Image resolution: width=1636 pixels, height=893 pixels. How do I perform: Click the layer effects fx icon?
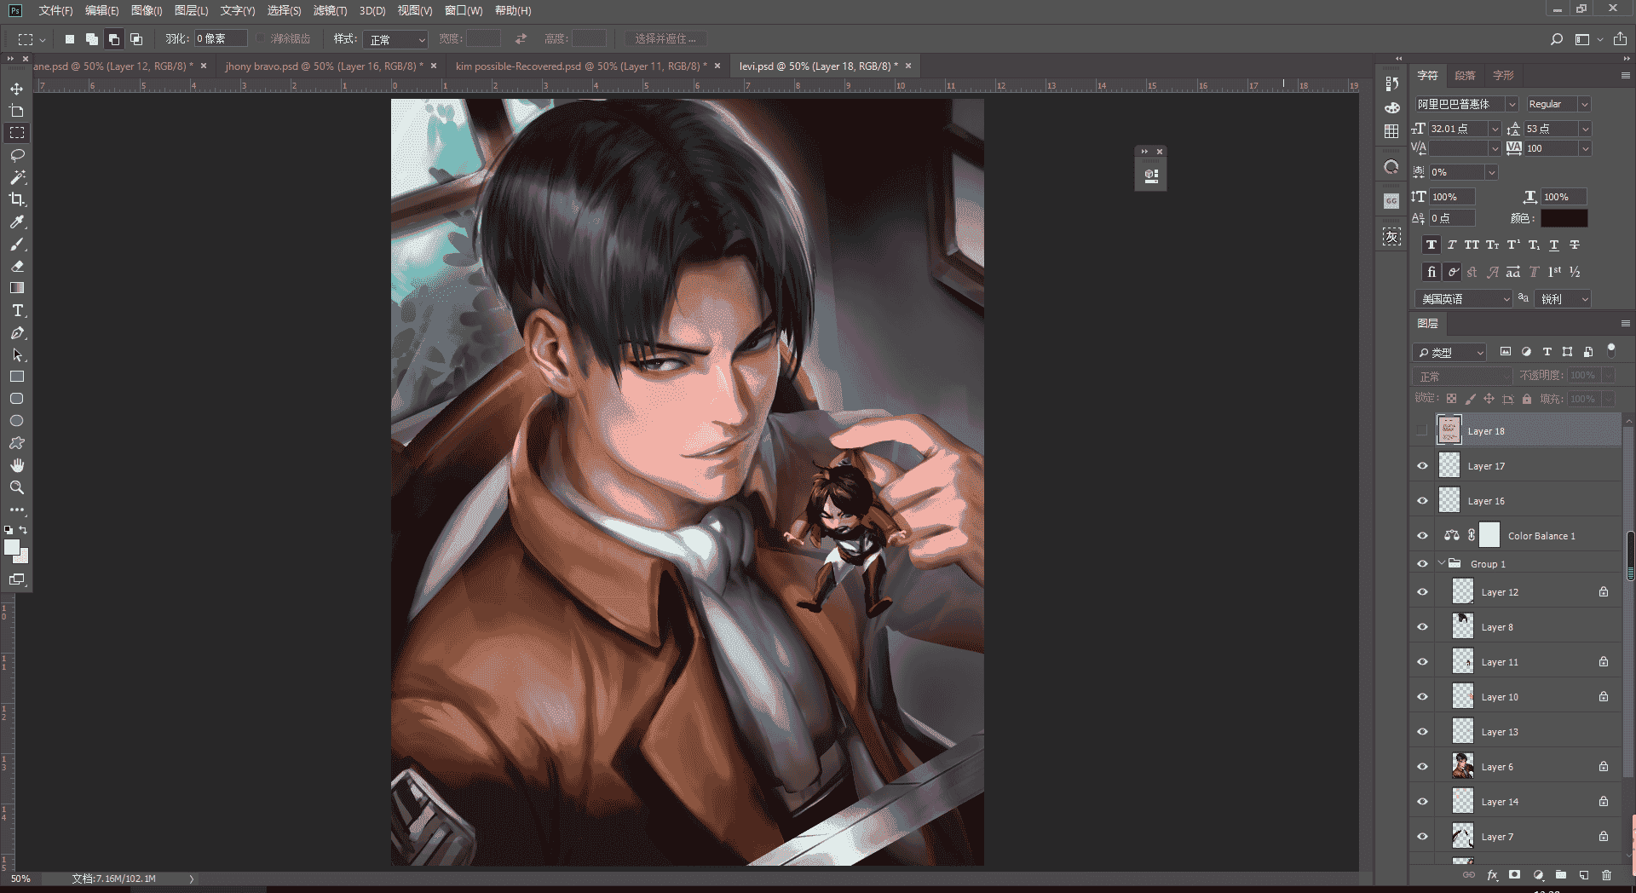tap(1492, 875)
